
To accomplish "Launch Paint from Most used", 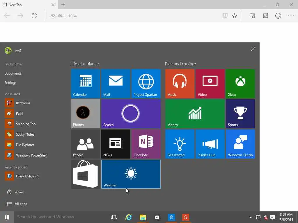I will coord(14,114).
